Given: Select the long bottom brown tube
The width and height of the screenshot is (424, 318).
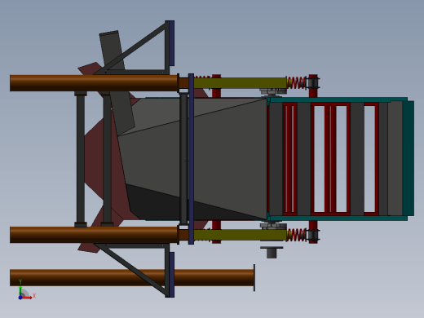Looking at the screenshot, I should (x=132, y=277).
